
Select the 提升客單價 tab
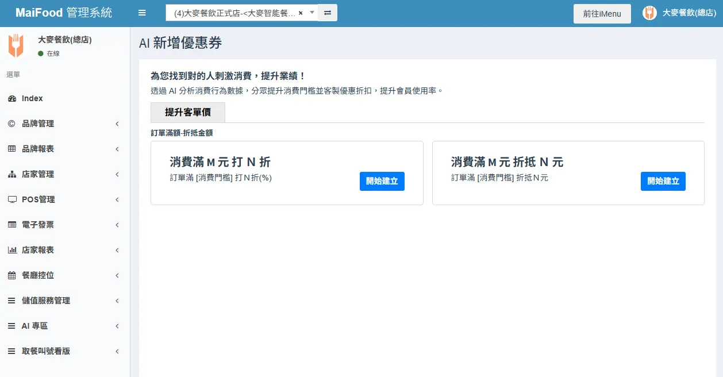pos(188,113)
